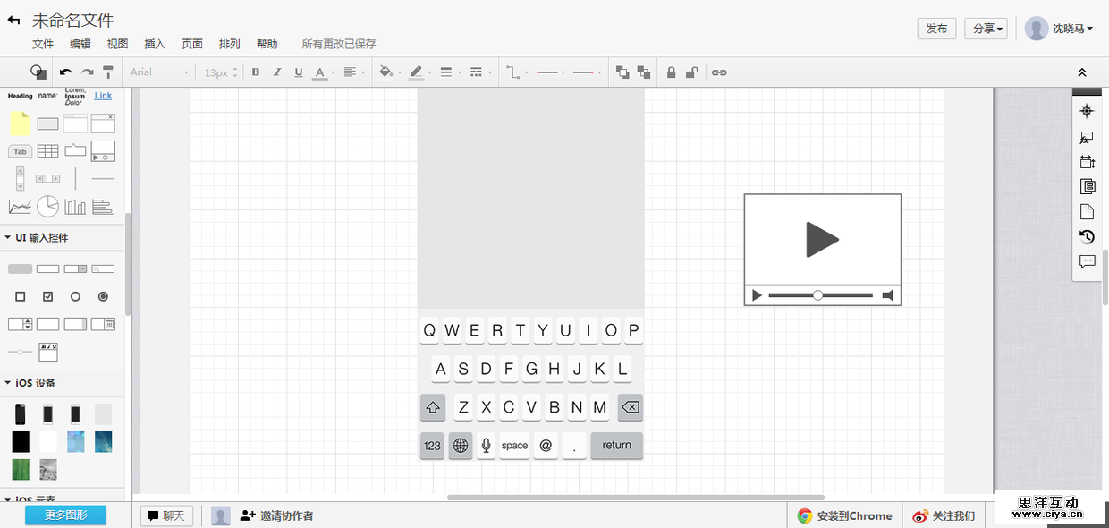Apply italic formatting
The width and height of the screenshot is (1109, 528).
coord(278,72)
